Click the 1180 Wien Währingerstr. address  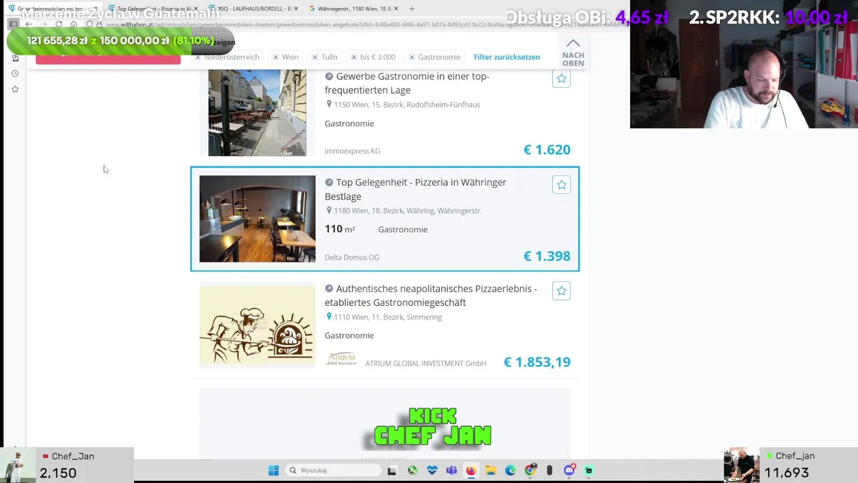(408, 211)
